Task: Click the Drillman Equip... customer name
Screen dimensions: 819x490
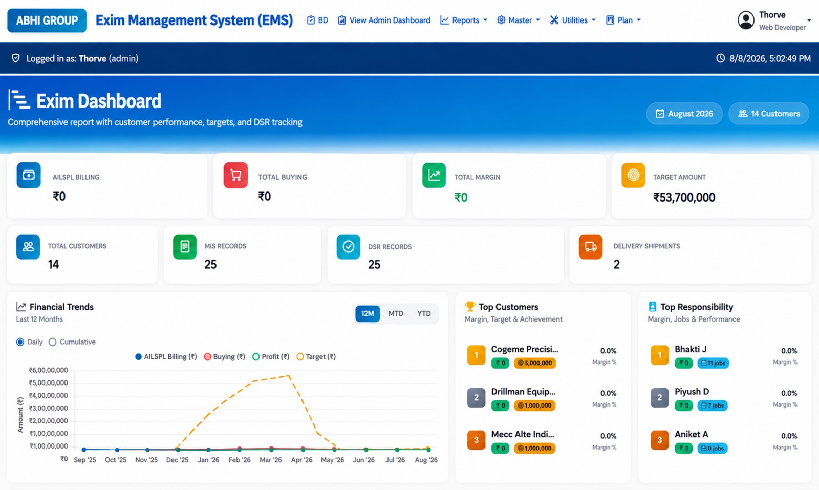Action: pos(523,392)
